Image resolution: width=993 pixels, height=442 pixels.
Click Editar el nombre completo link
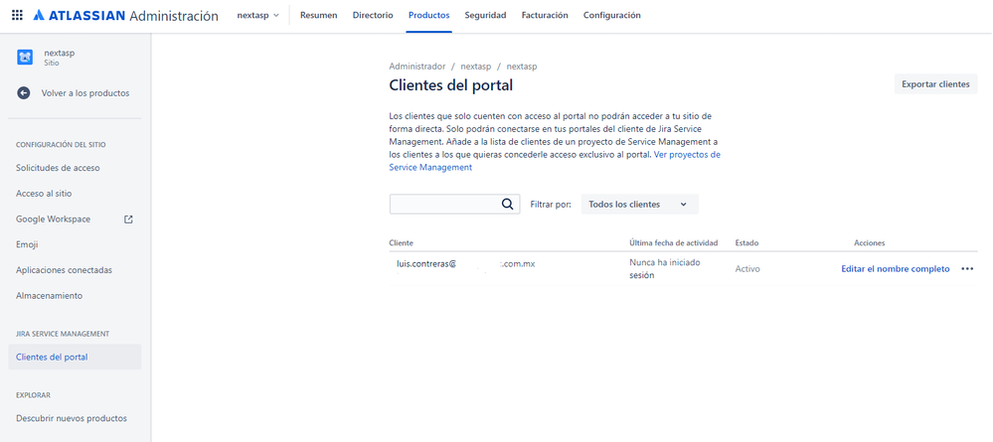click(895, 268)
